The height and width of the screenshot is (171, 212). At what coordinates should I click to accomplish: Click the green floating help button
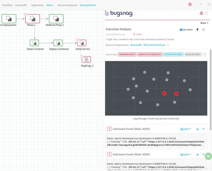(x=208, y=156)
